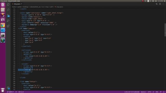Viewport: 166px width, 93px height.
Task: Click line 75 box size text
Action: pos(37,56)
